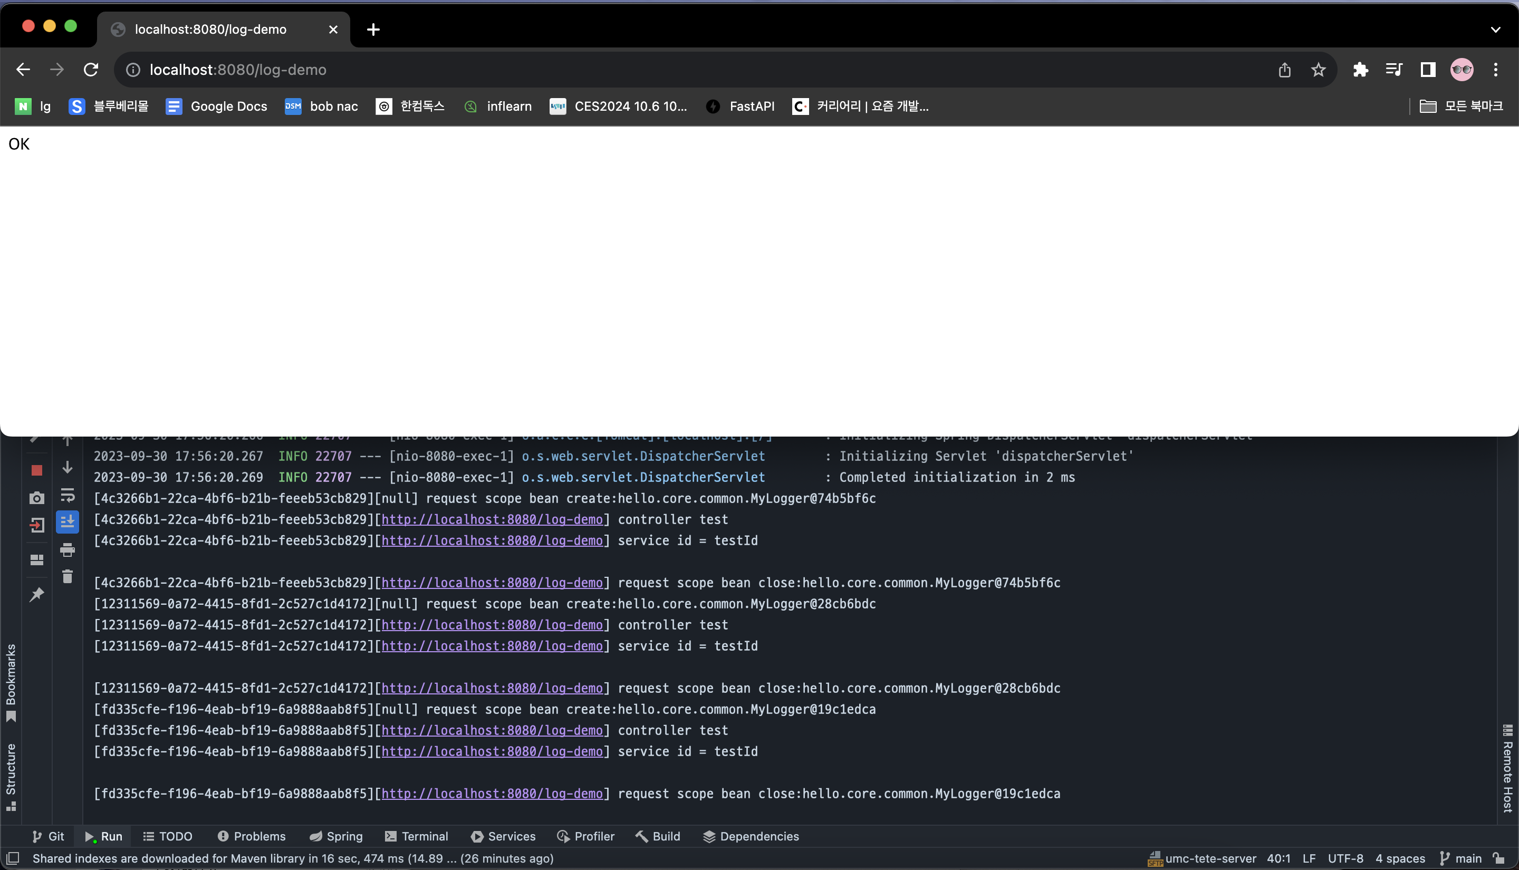Clear console output with trash icon
This screenshot has width=1519, height=870.
[68, 577]
